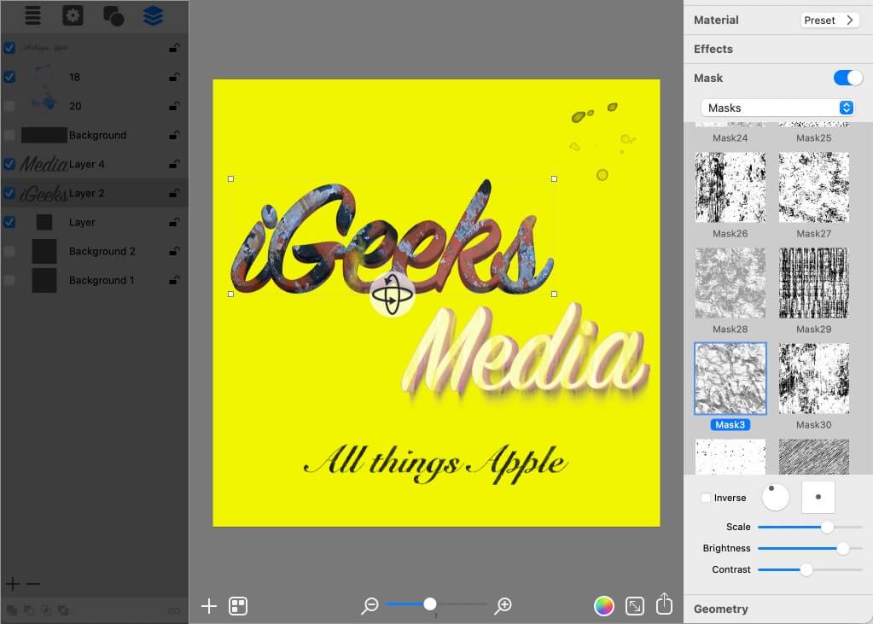873x624 pixels.
Task: Open the canvas resize icon
Action: (635, 605)
